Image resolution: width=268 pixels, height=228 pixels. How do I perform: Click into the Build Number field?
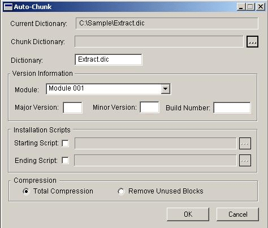pos(232,107)
